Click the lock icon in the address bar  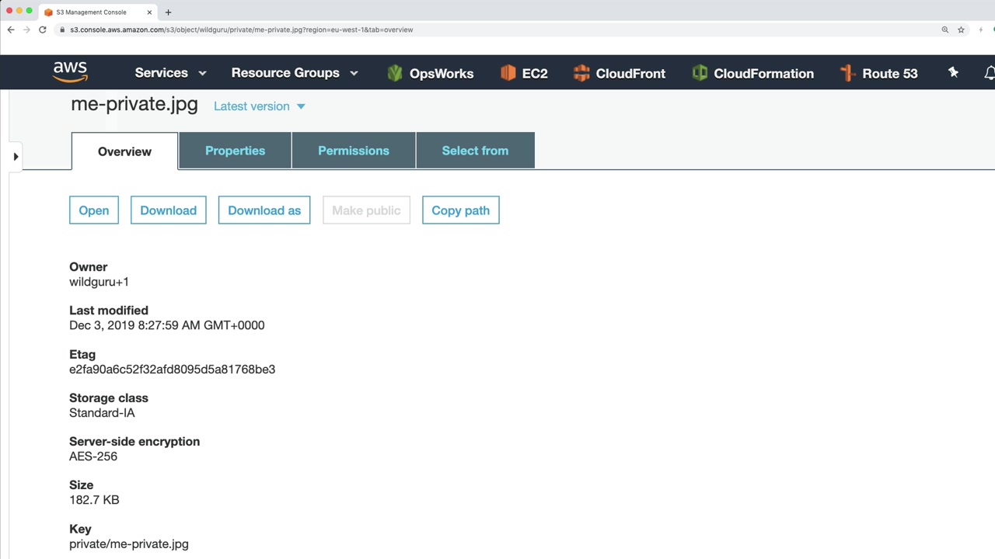63,30
